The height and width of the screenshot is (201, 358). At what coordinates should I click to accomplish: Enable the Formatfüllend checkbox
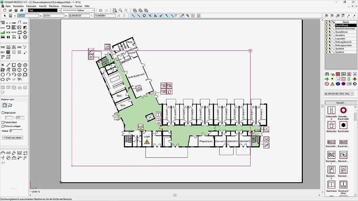pos(3,122)
